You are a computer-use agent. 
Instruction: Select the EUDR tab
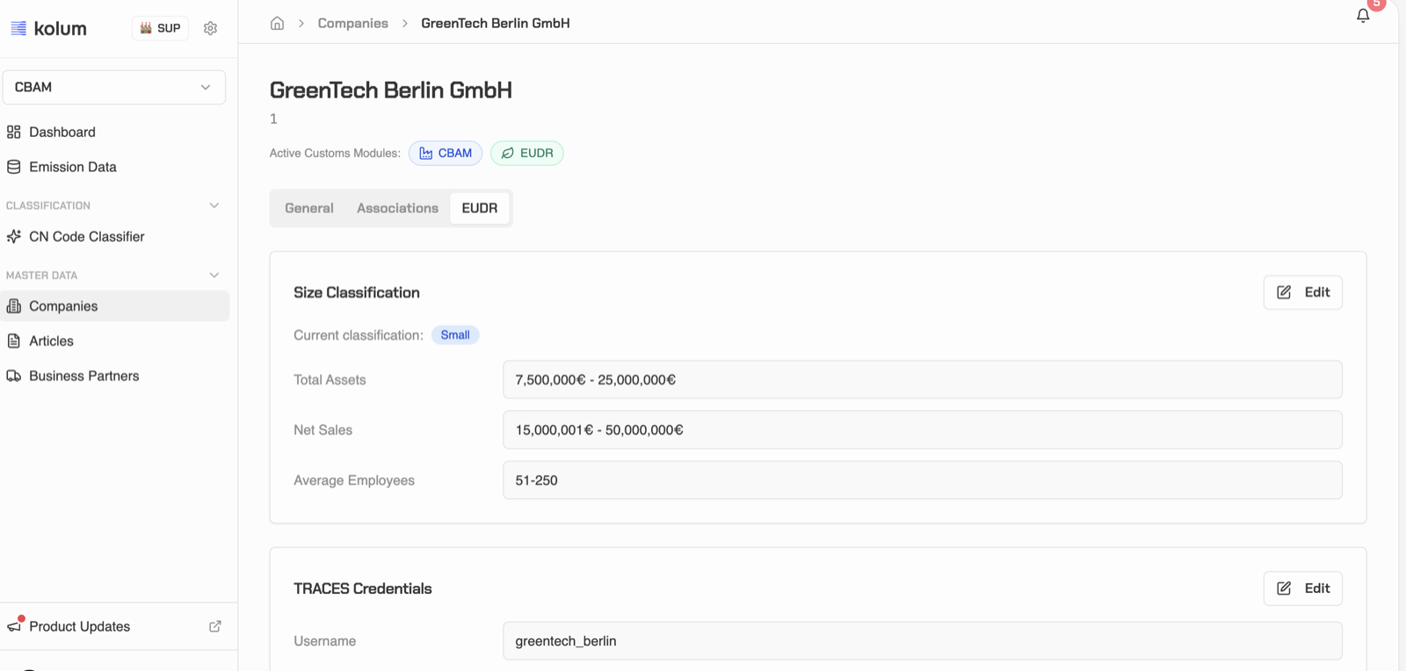pyautogui.click(x=480, y=208)
